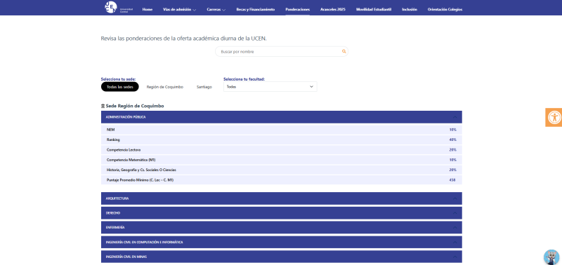Click the 40% Ranking value
Viewport: 562px width, 265px height.
[452, 140]
